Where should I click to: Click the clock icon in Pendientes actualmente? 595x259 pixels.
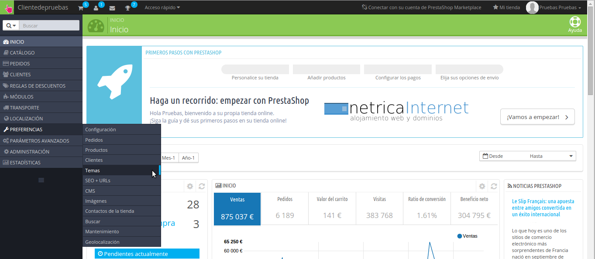coord(100,254)
